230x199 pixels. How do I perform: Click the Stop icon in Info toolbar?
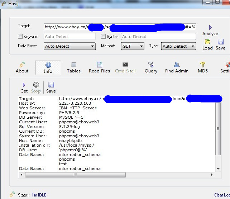(x=36, y=85)
